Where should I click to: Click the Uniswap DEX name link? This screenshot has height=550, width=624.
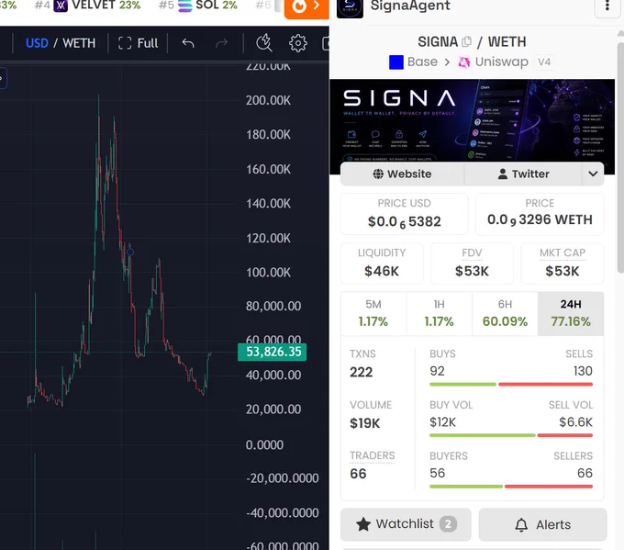[x=501, y=62]
